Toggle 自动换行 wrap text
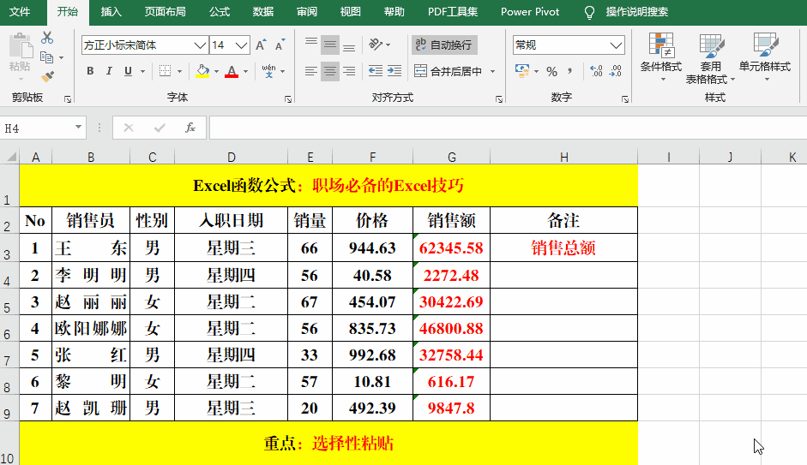This screenshot has height=465, width=807. pyautogui.click(x=444, y=45)
